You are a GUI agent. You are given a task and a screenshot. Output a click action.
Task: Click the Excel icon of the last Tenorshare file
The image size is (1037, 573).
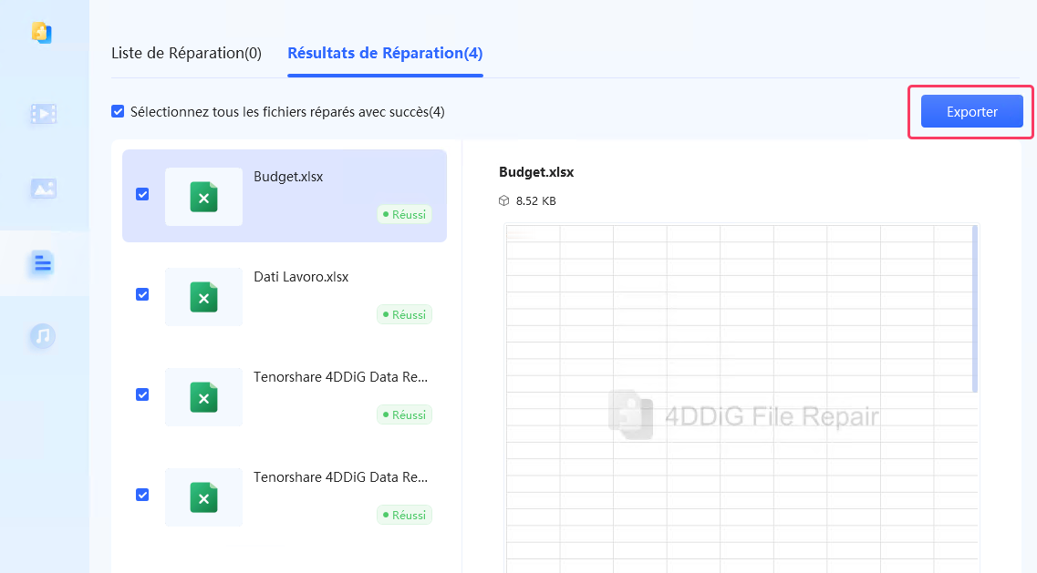click(x=203, y=497)
